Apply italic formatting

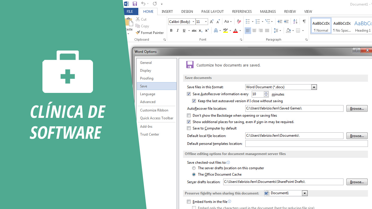coord(178,30)
